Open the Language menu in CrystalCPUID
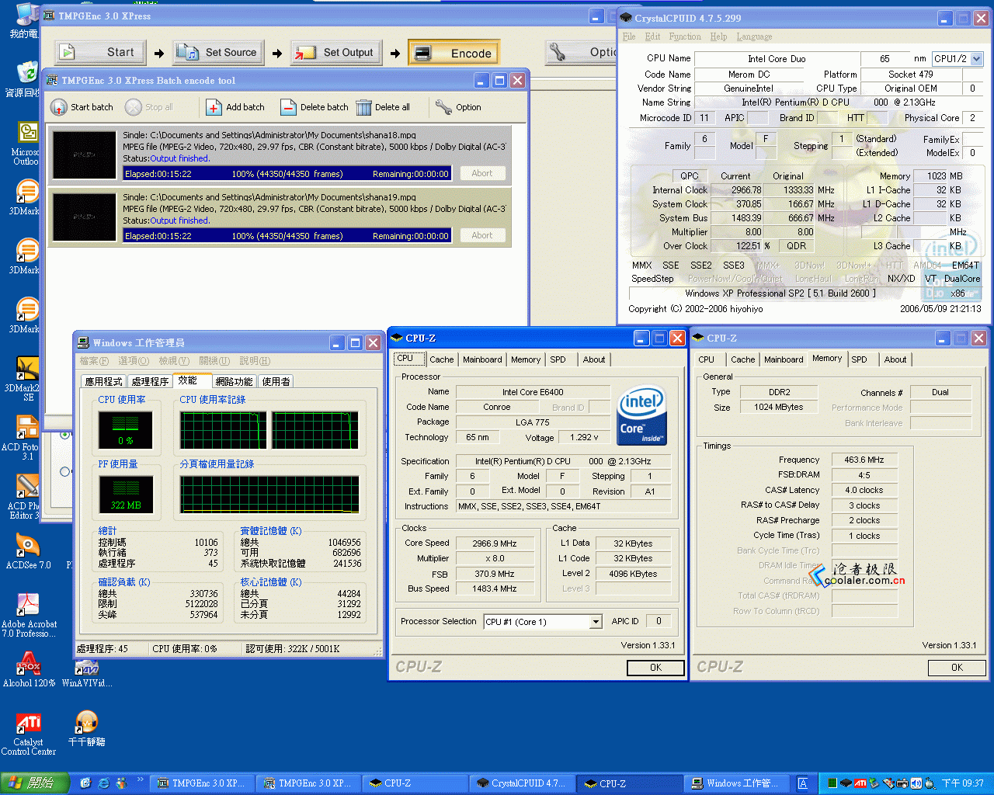 [x=754, y=36]
